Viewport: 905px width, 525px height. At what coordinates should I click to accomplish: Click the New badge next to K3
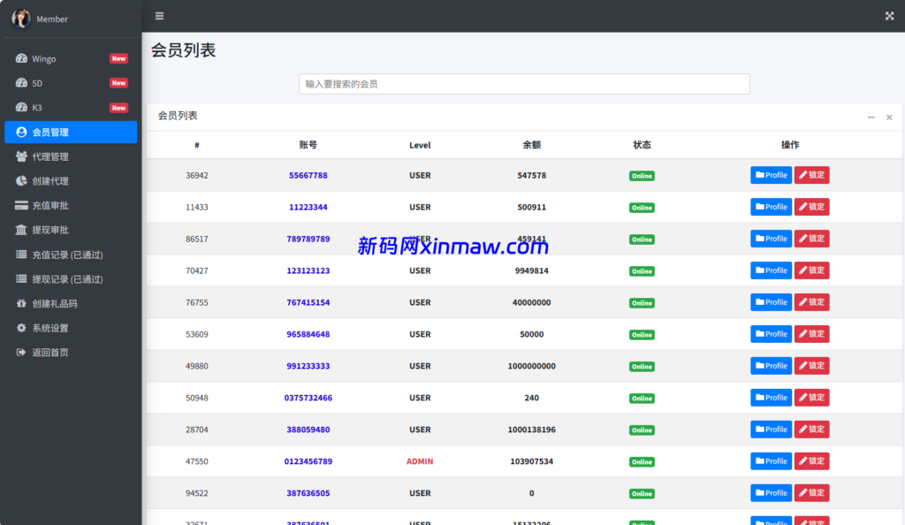118,107
